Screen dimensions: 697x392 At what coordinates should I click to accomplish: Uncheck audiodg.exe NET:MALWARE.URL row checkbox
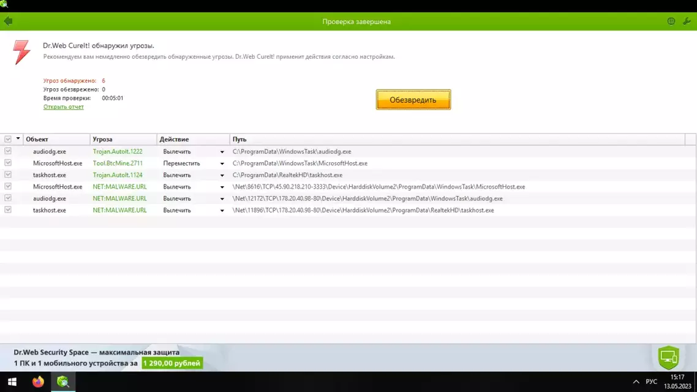8,198
